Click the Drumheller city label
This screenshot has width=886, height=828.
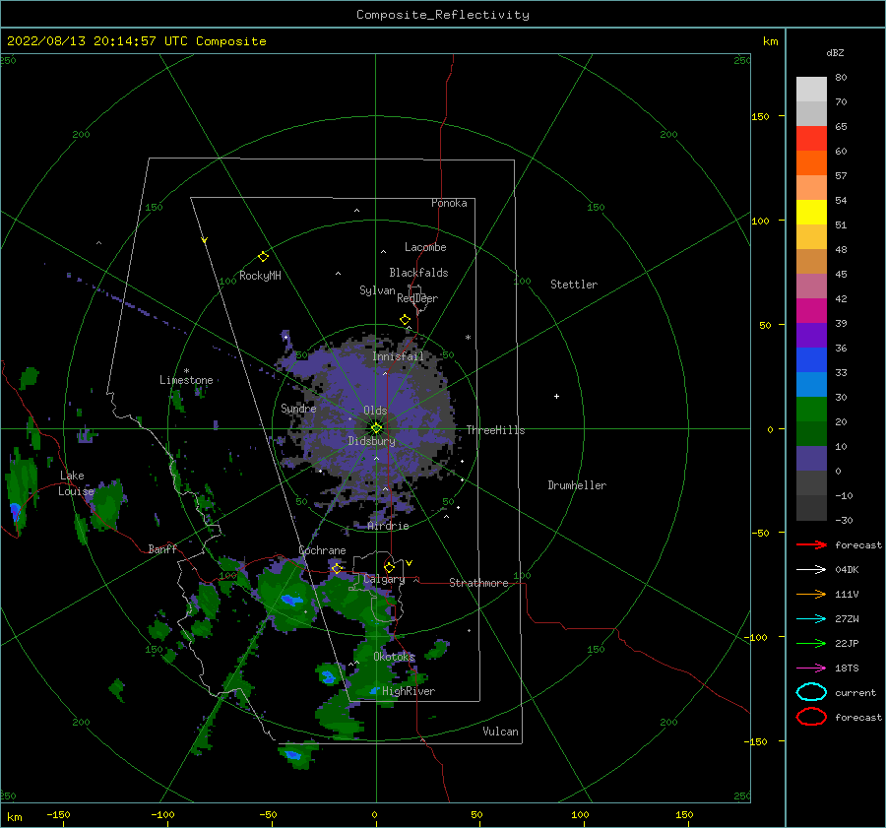tap(577, 485)
